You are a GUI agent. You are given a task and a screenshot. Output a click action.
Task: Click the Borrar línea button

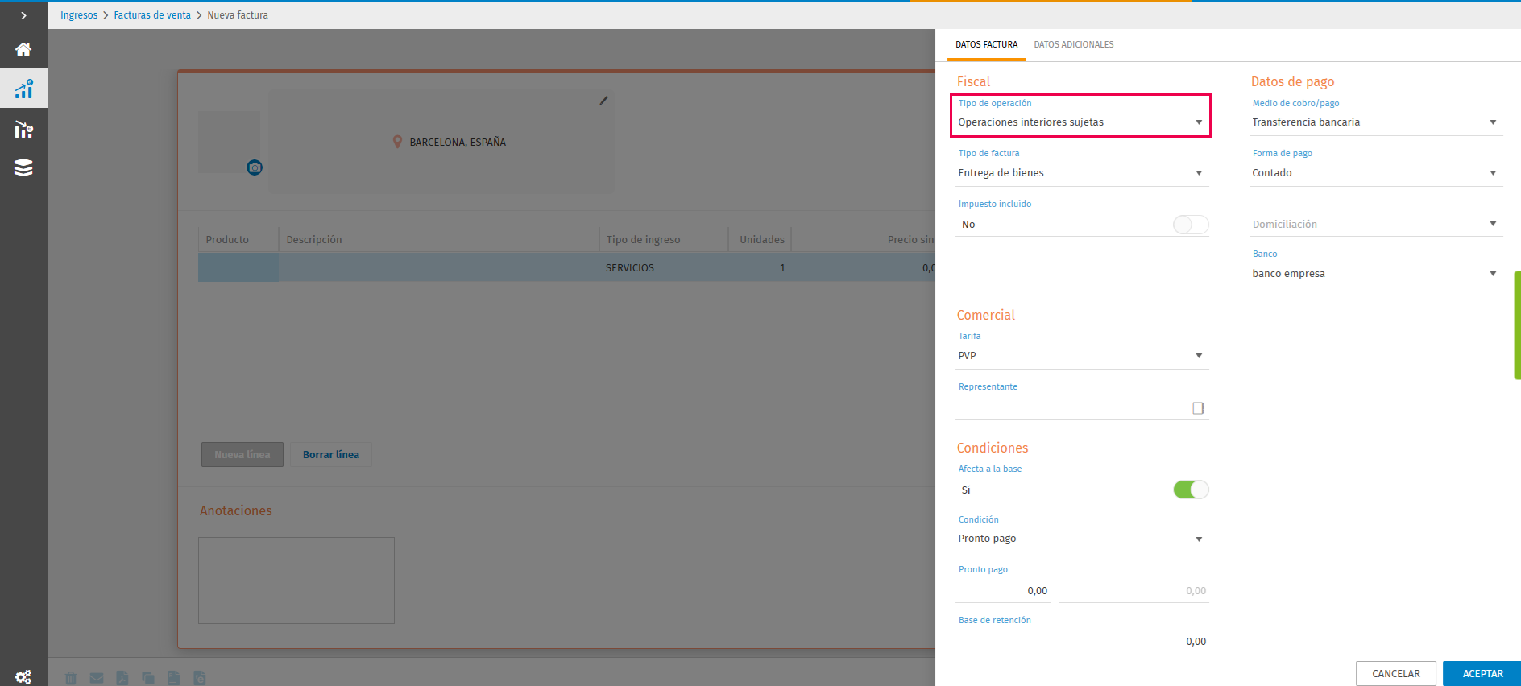click(x=331, y=455)
